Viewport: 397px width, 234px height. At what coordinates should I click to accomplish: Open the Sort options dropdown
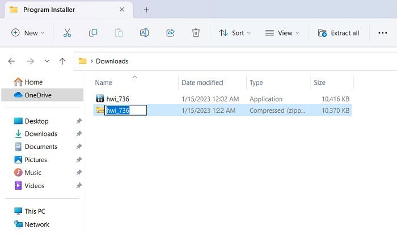click(235, 33)
